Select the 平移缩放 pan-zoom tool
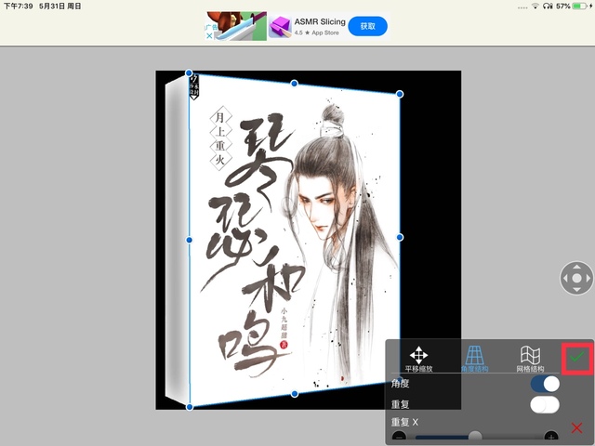Image resolution: width=595 pixels, height=446 pixels. coord(419,358)
